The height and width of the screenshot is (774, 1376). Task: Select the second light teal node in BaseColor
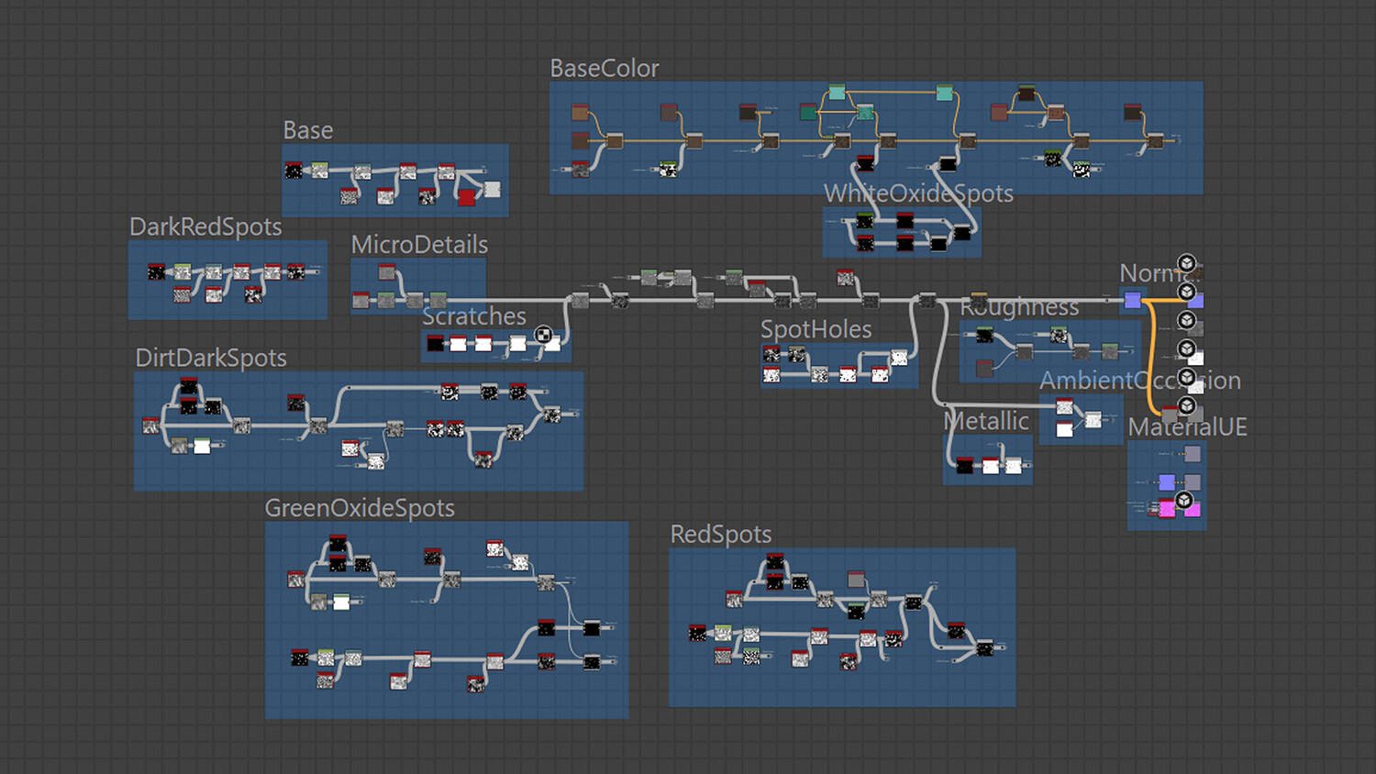tap(944, 92)
